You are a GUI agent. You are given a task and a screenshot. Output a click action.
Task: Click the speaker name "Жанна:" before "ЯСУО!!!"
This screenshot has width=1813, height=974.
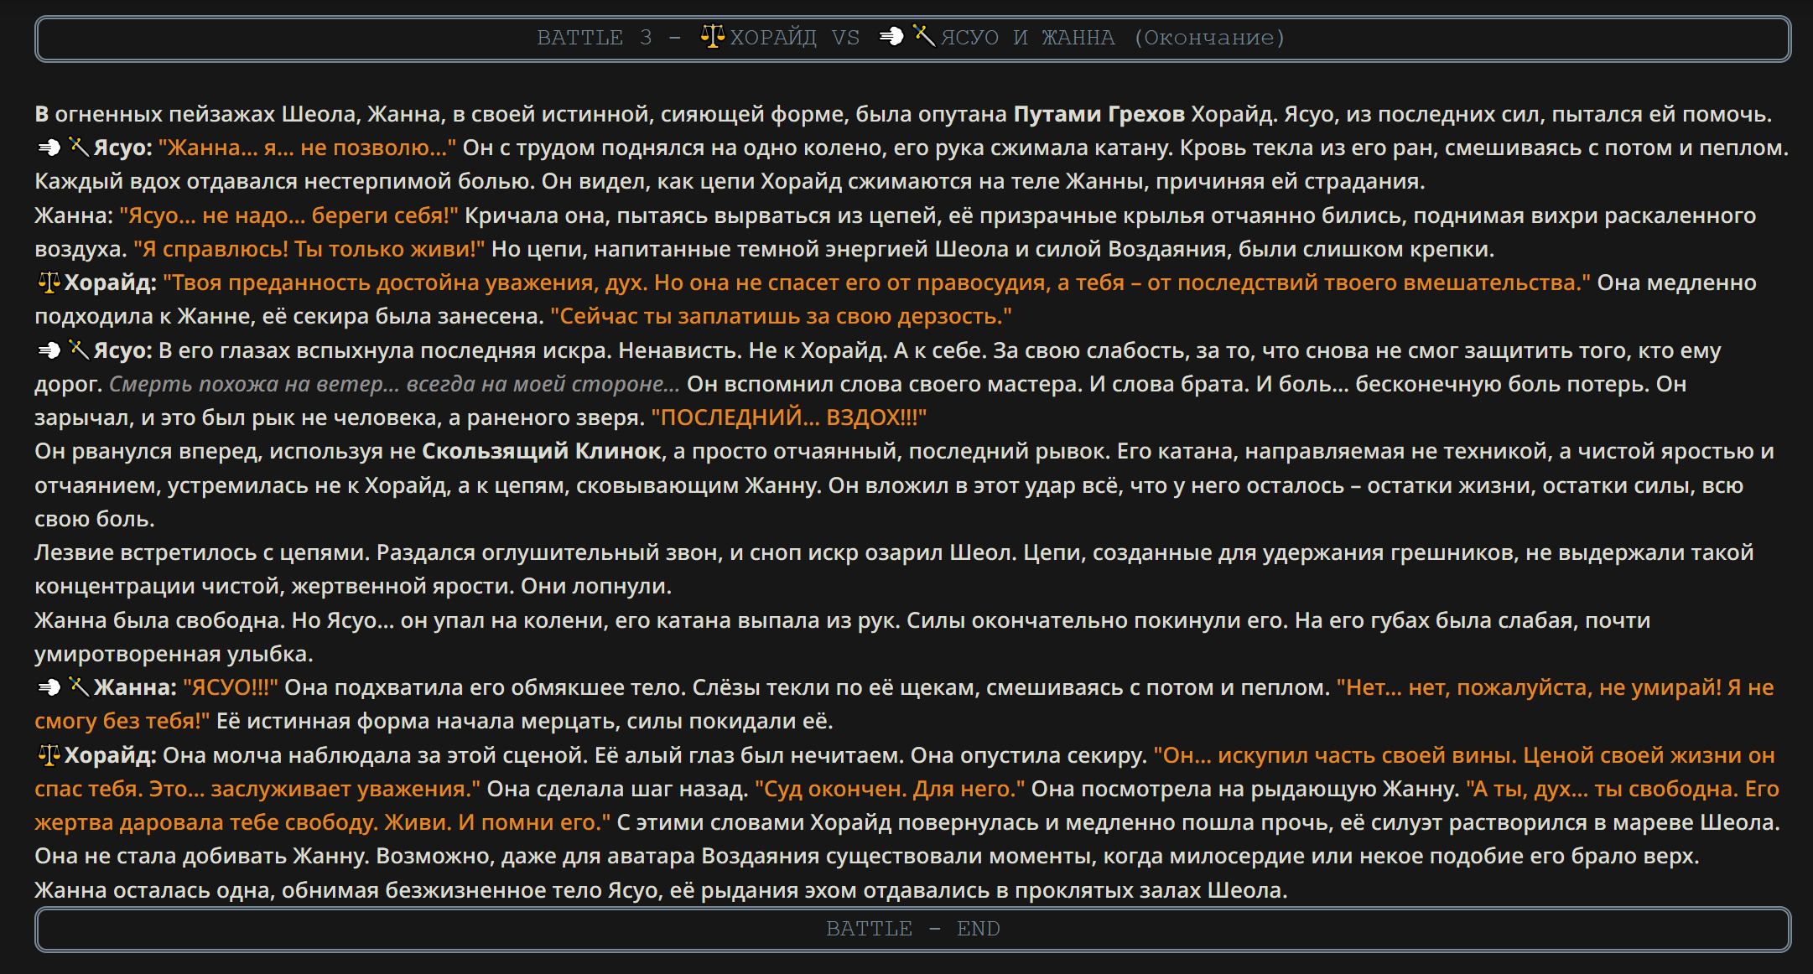coord(135,688)
